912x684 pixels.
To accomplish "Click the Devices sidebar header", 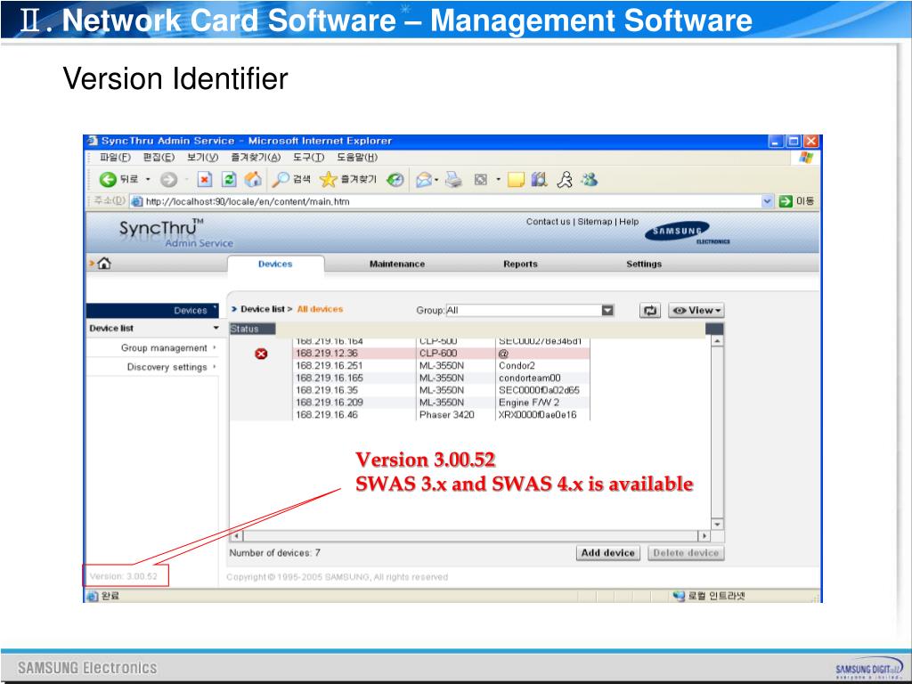I will [x=152, y=311].
